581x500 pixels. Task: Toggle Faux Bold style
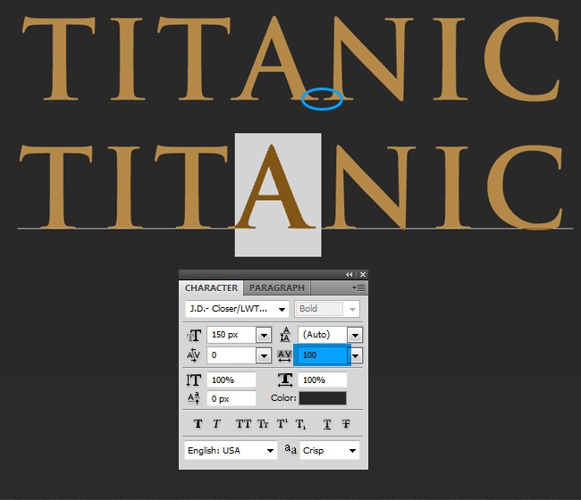click(x=198, y=424)
